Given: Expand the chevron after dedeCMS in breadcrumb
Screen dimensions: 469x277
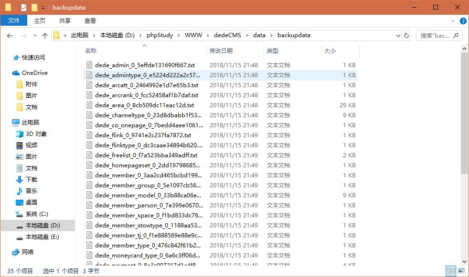Looking at the screenshot, I should click(x=247, y=36).
